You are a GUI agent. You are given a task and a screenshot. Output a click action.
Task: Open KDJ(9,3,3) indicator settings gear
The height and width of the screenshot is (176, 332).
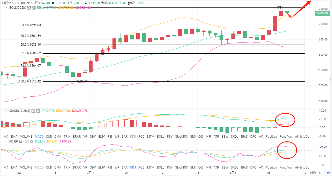point(27,141)
